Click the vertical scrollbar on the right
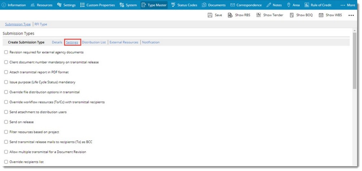The image size is (362, 171). point(354,61)
